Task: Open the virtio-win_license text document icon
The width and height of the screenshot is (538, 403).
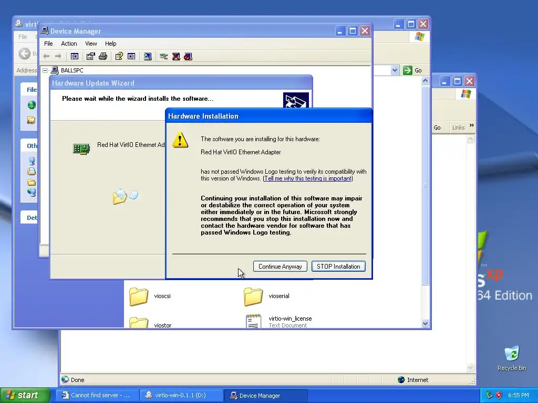Action: click(x=253, y=322)
